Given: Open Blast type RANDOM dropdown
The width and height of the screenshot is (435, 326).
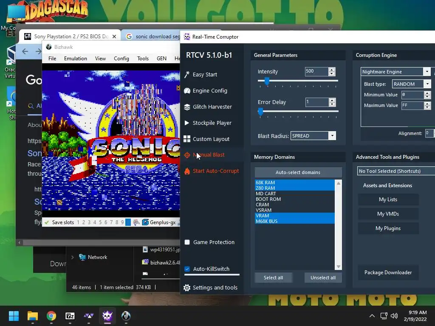Looking at the screenshot, I should [x=427, y=84].
